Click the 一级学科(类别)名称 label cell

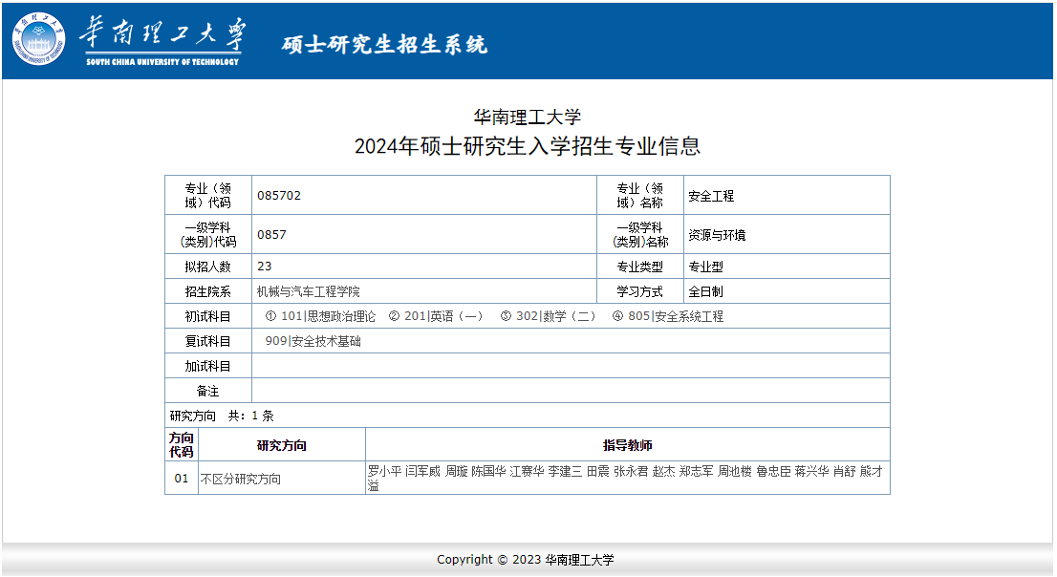click(x=640, y=235)
